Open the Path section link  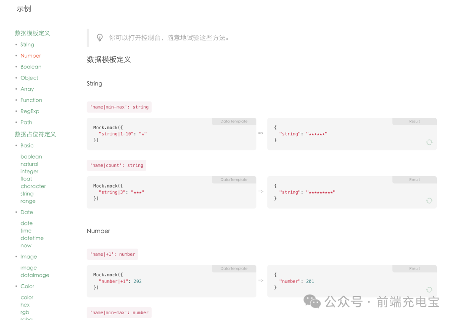pos(26,122)
